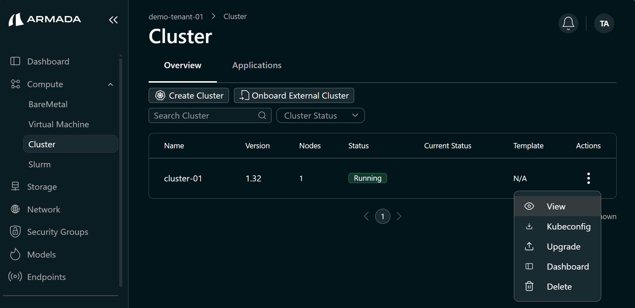
Task: Switch to the Applications tab
Action: point(257,65)
